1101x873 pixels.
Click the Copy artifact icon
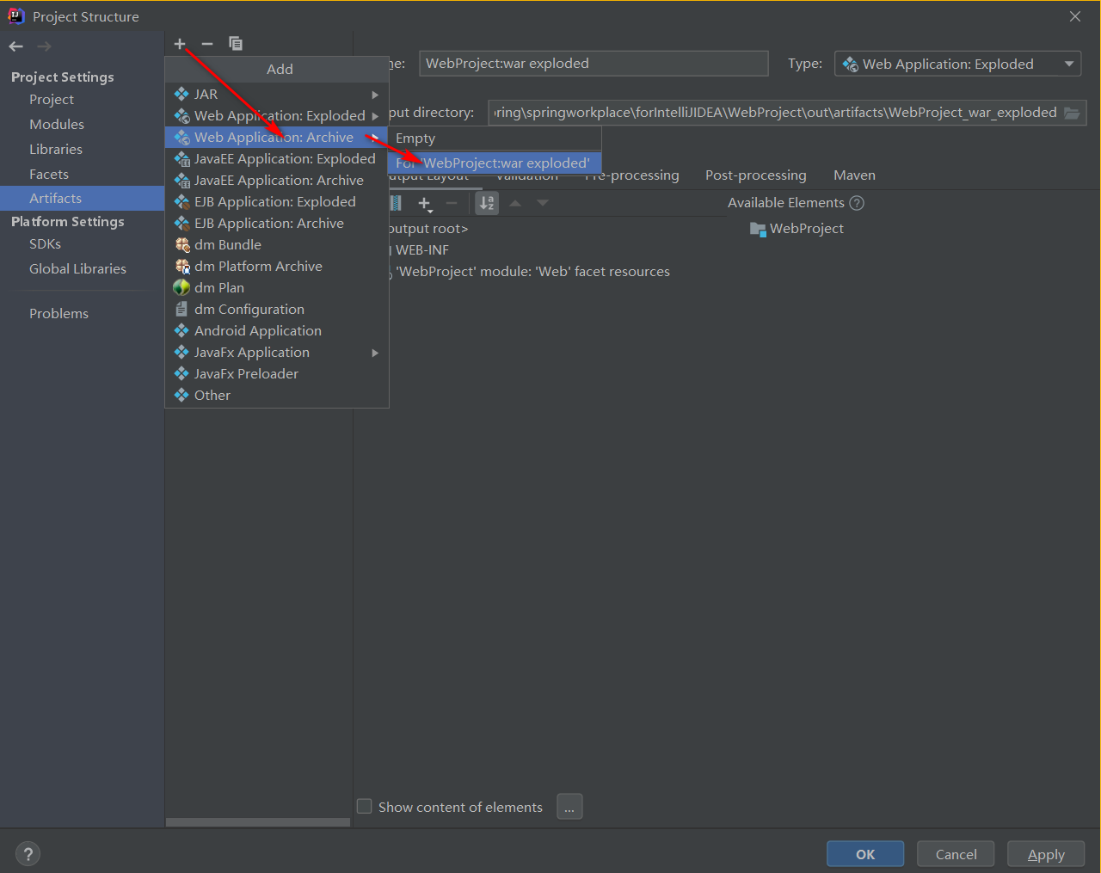[x=236, y=44]
